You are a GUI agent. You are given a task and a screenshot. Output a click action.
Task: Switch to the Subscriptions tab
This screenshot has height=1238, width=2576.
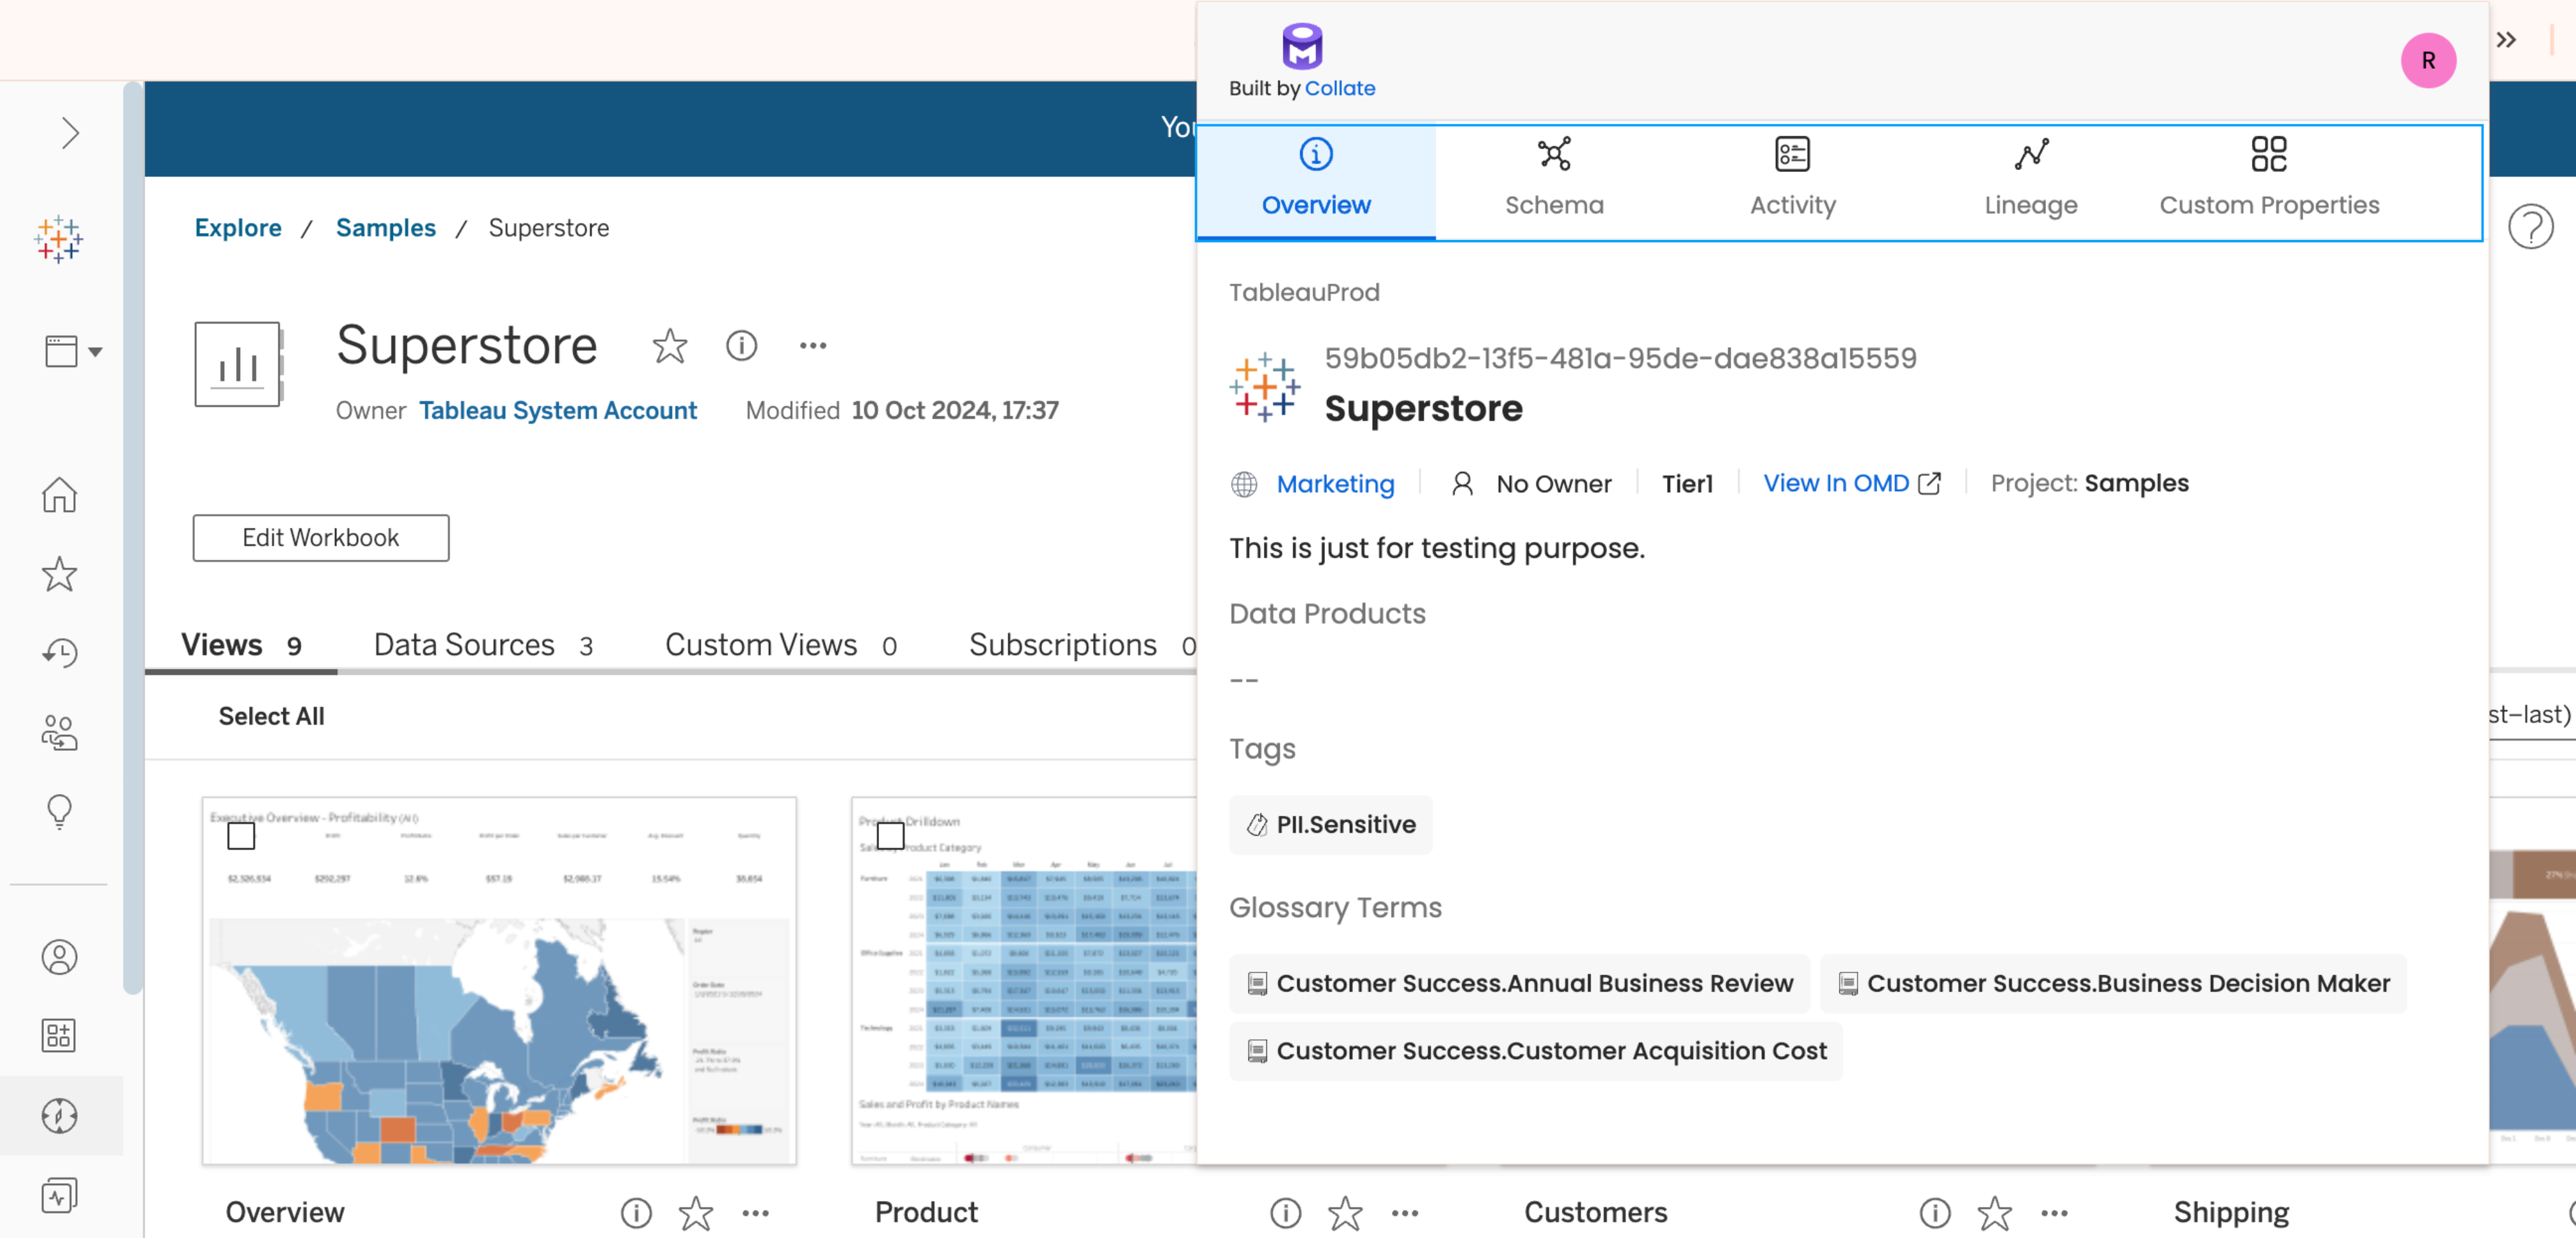(x=1082, y=645)
